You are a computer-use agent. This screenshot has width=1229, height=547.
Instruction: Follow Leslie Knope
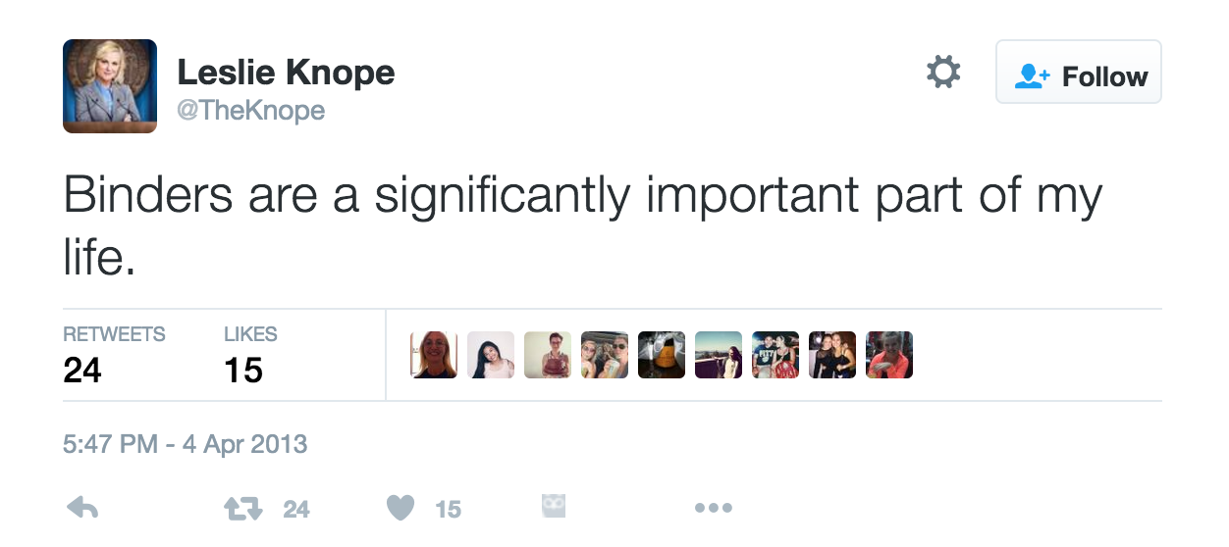[1079, 73]
